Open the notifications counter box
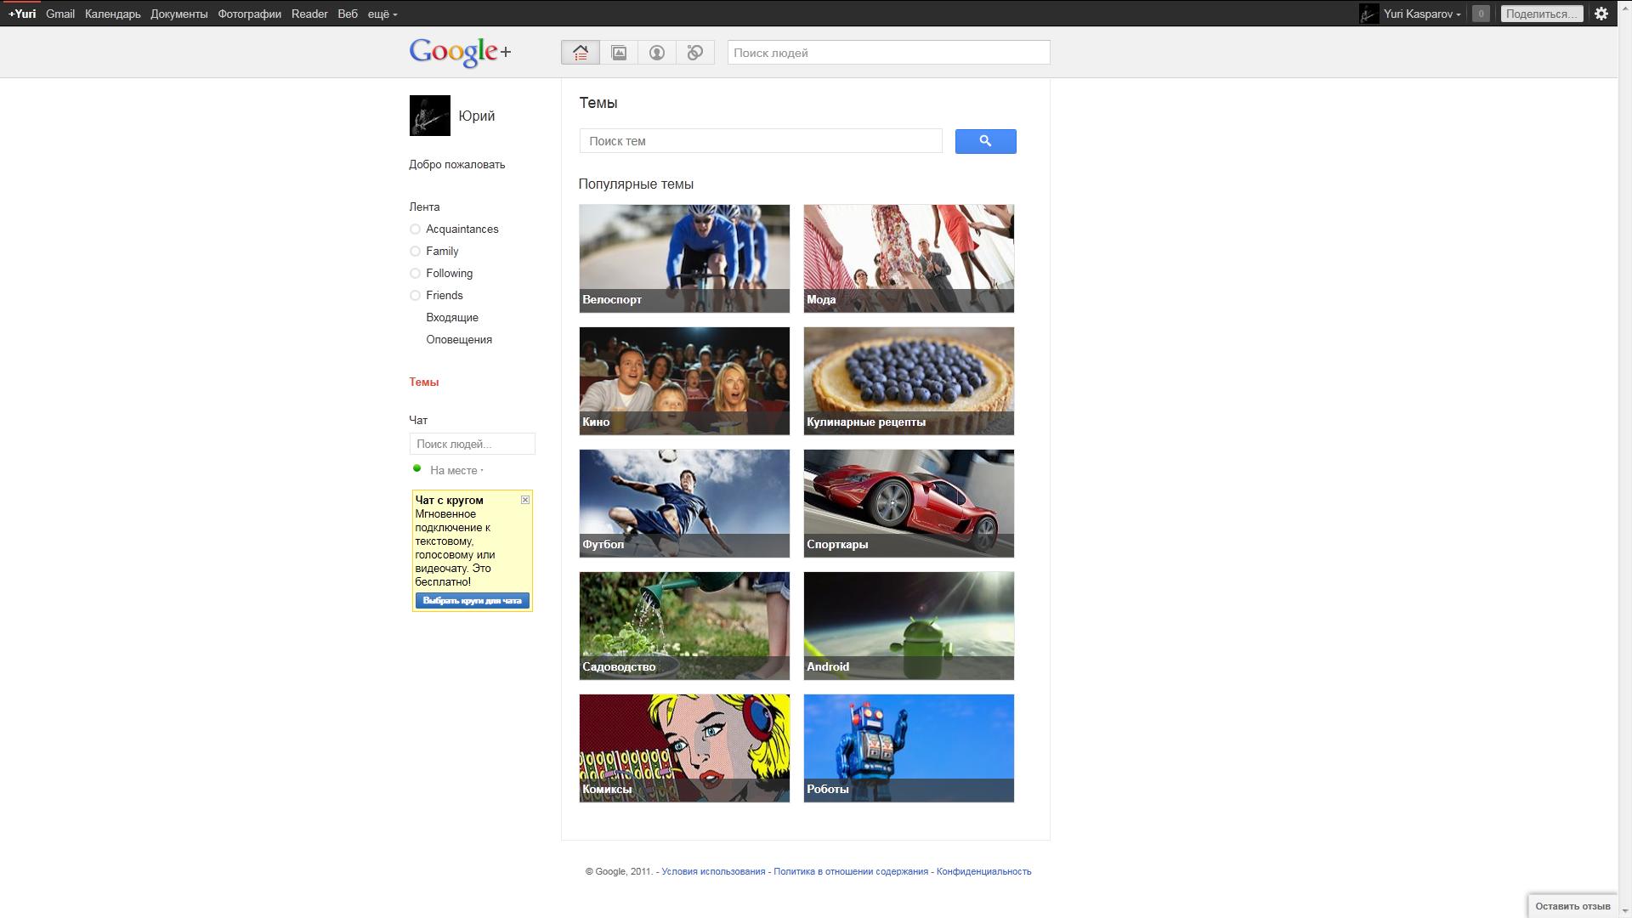This screenshot has width=1632, height=918. pyautogui.click(x=1481, y=14)
